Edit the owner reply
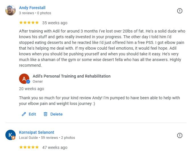 32,114
